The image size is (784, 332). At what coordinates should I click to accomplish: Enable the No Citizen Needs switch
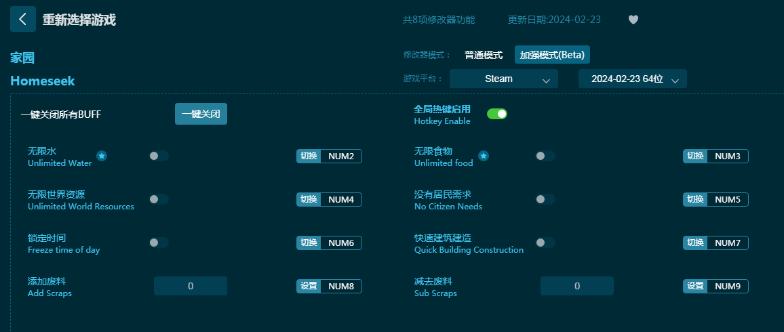pos(545,199)
